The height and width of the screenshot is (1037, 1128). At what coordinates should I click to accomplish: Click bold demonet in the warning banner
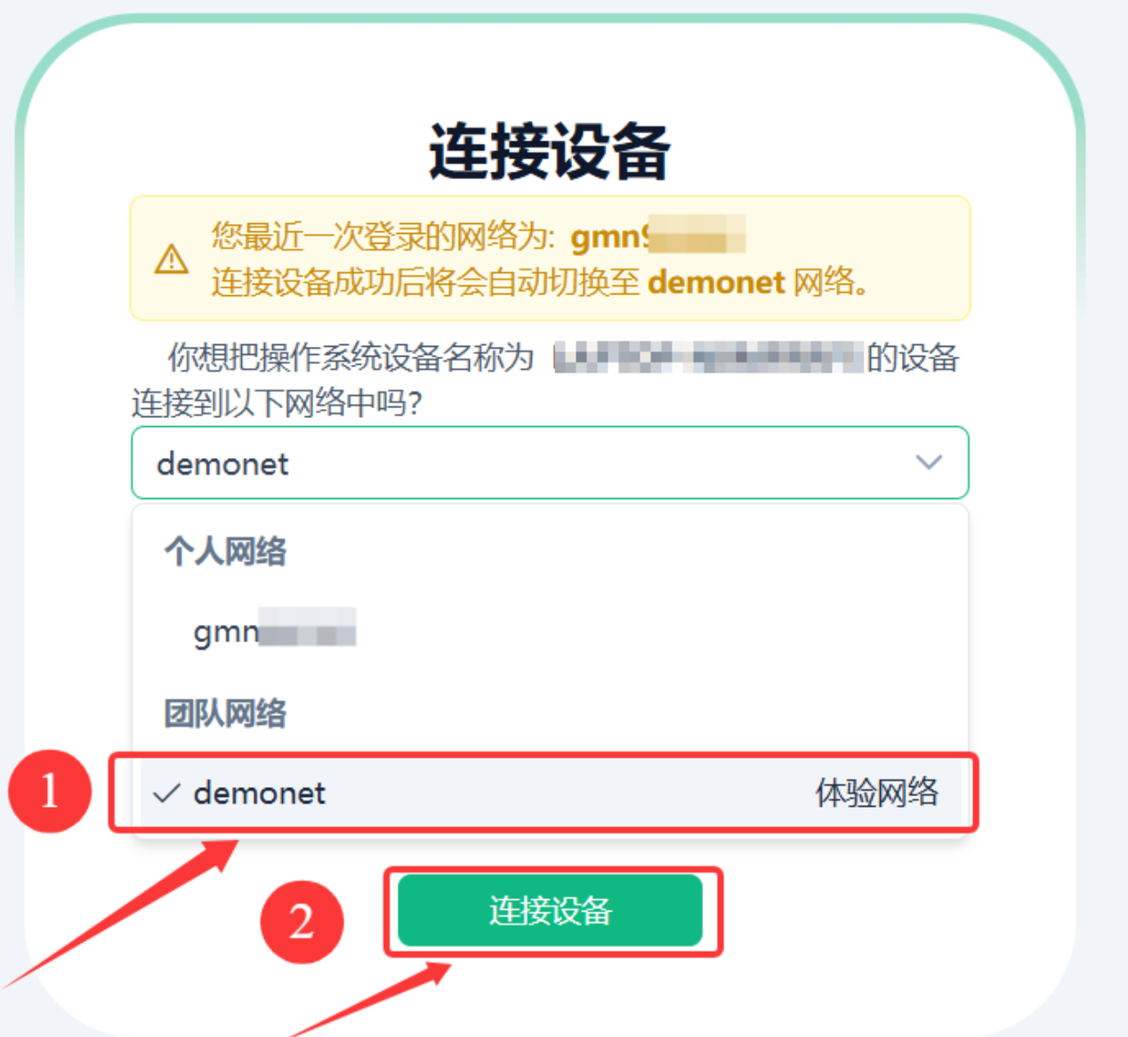[x=716, y=283]
